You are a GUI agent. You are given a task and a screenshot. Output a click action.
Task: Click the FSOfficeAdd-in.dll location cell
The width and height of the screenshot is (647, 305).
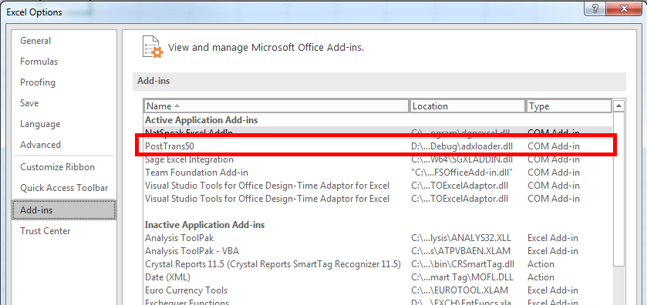[462, 173]
